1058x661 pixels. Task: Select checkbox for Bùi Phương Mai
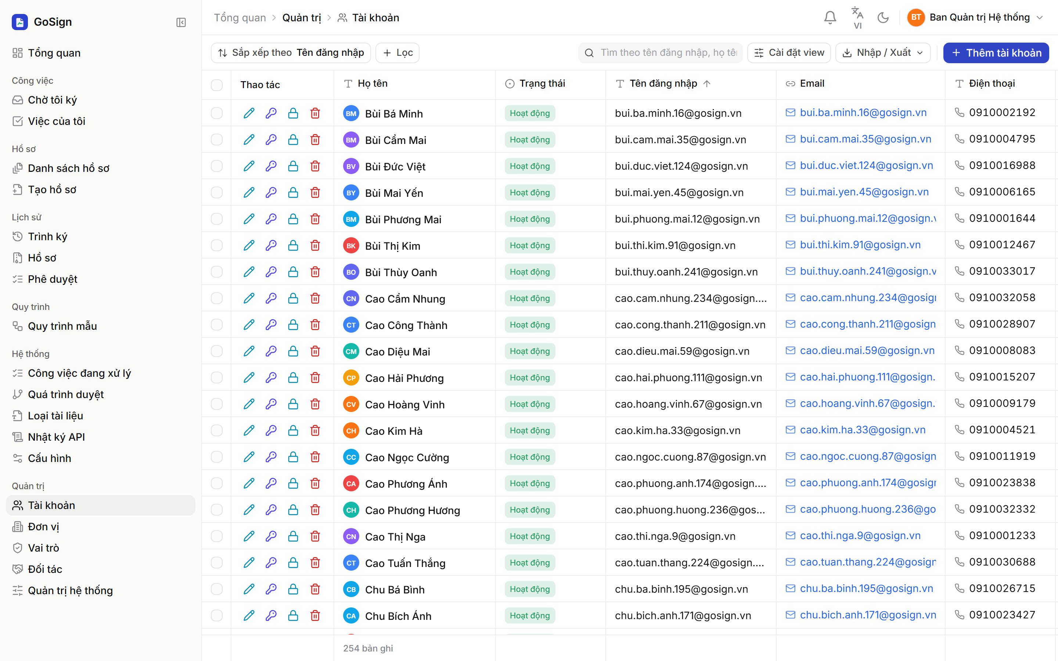(217, 219)
